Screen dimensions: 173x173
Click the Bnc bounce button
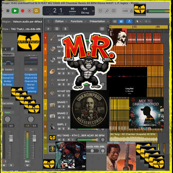pyautogui.click(x=27, y=161)
